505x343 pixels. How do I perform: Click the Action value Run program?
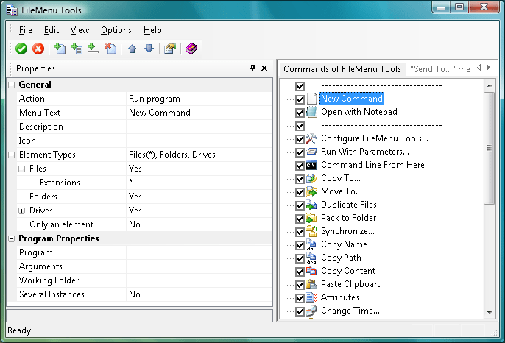point(155,99)
